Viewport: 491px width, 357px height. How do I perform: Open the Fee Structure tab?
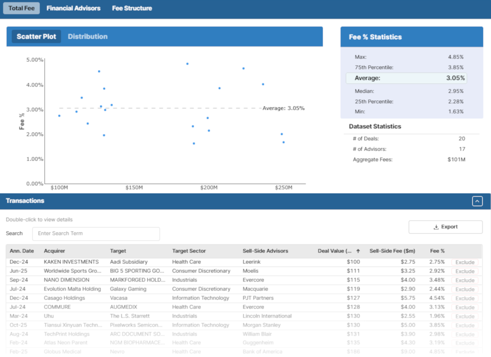pos(132,8)
